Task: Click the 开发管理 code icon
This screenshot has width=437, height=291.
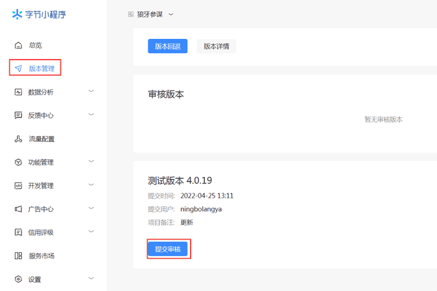Action: click(x=18, y=185)
